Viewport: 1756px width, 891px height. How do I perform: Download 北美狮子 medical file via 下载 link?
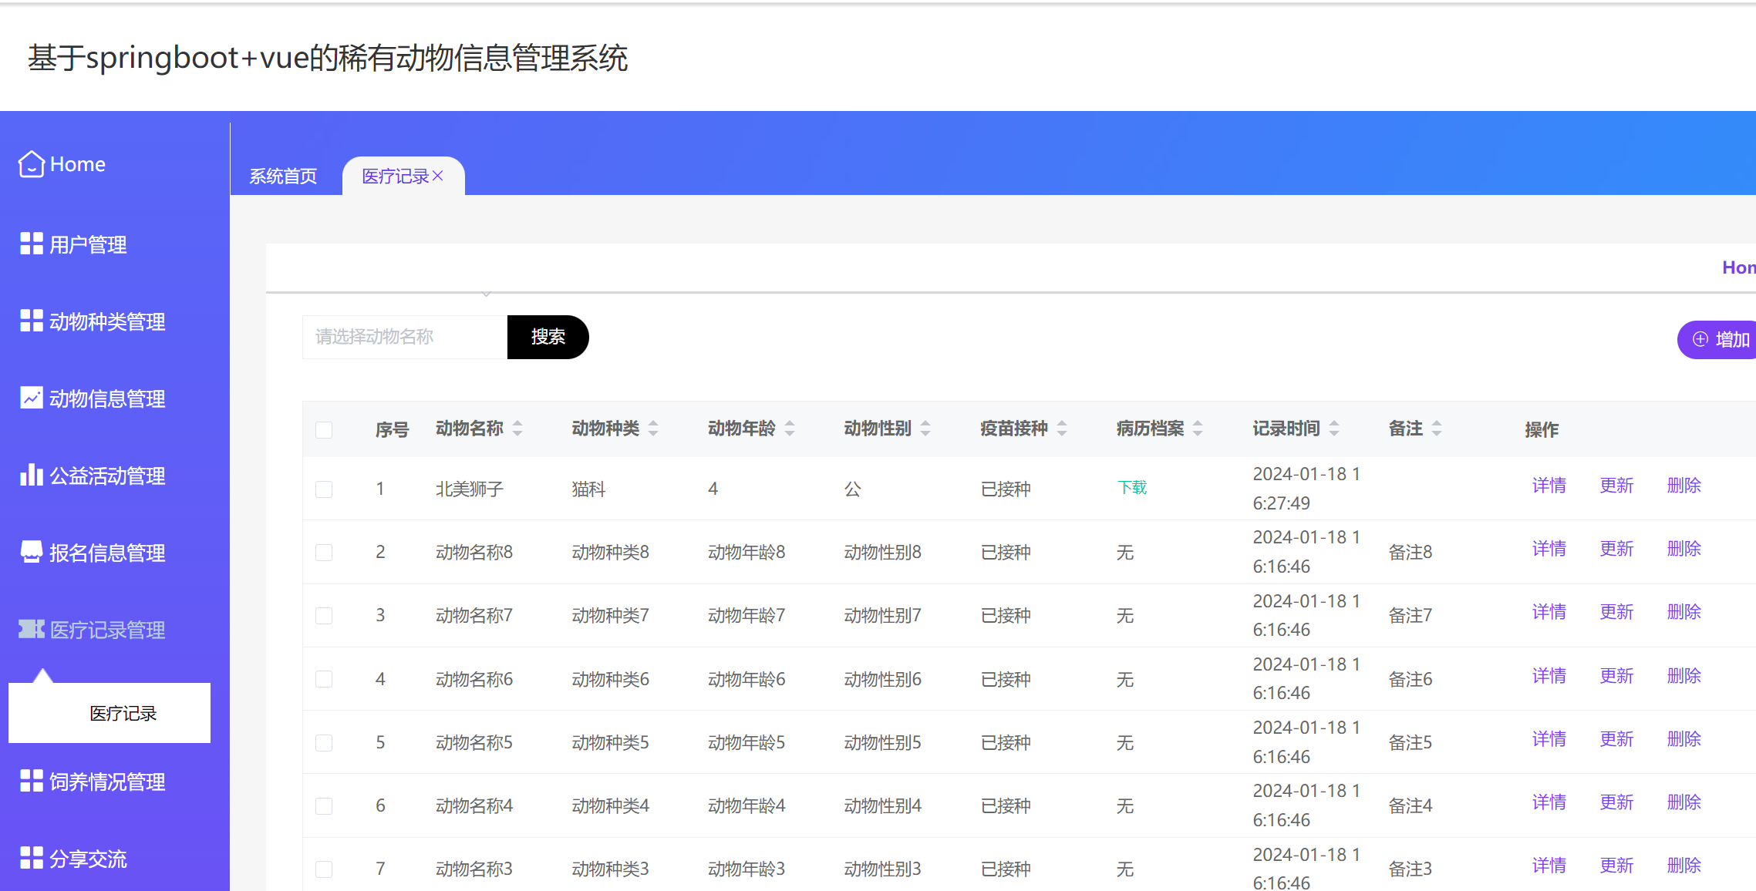pos(1132,488)
